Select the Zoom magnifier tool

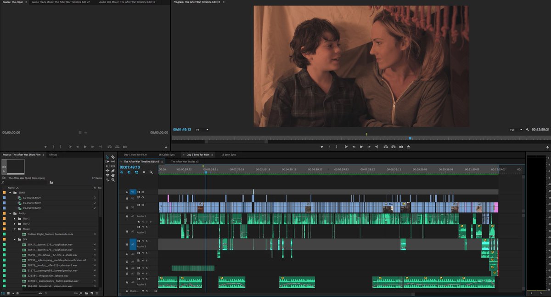(x=113, y=180)
